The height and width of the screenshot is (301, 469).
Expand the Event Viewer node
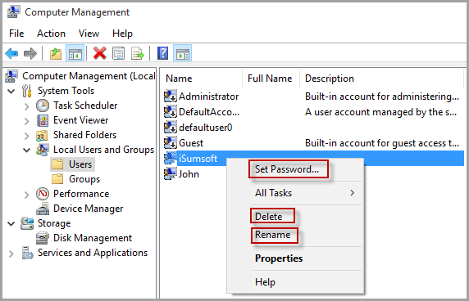click(27, 120)
